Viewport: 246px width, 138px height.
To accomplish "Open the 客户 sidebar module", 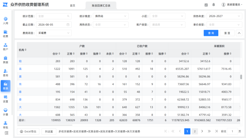I will point(6,47).
